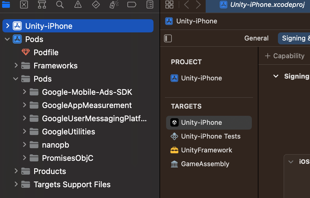Open the Breakpoint navigator tag icon
310x198 pixels.
[132, 4]
